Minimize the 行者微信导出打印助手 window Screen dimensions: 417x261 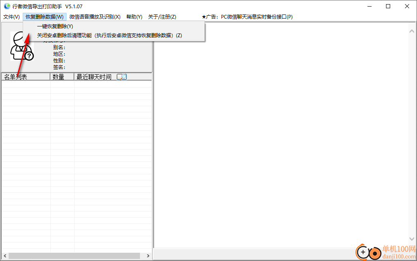(x=370, y=6)
